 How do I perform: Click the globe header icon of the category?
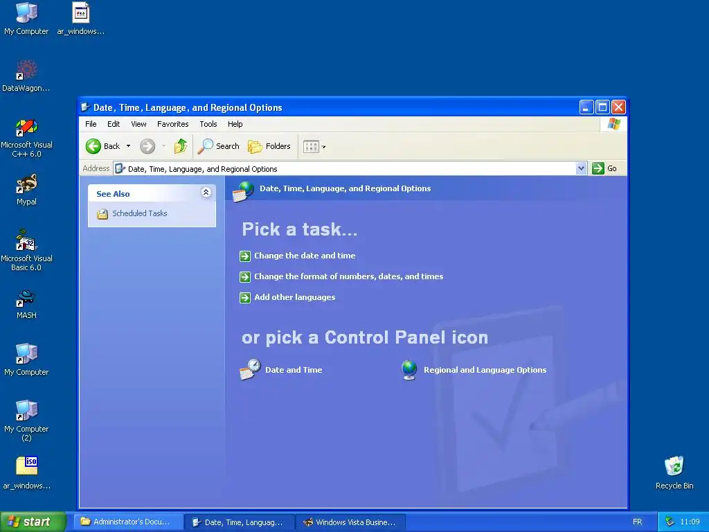pos(243,191)
